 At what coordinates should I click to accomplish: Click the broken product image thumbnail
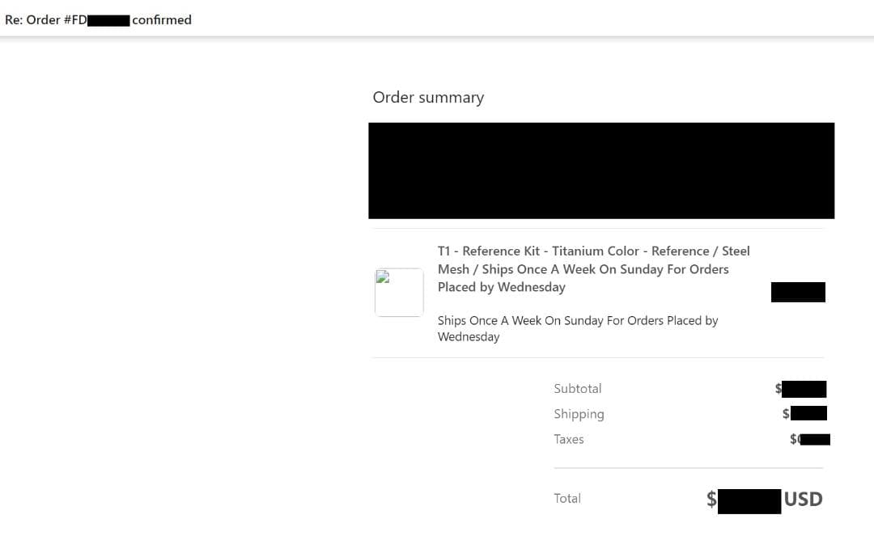point(399,292)
